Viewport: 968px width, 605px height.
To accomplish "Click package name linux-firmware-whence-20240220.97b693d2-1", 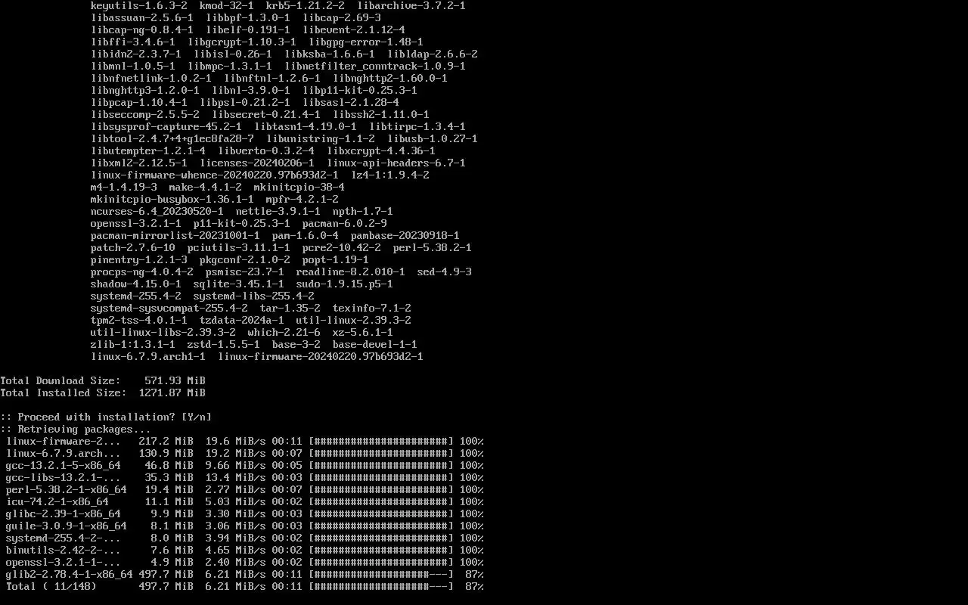I will (x=215, y=175).
